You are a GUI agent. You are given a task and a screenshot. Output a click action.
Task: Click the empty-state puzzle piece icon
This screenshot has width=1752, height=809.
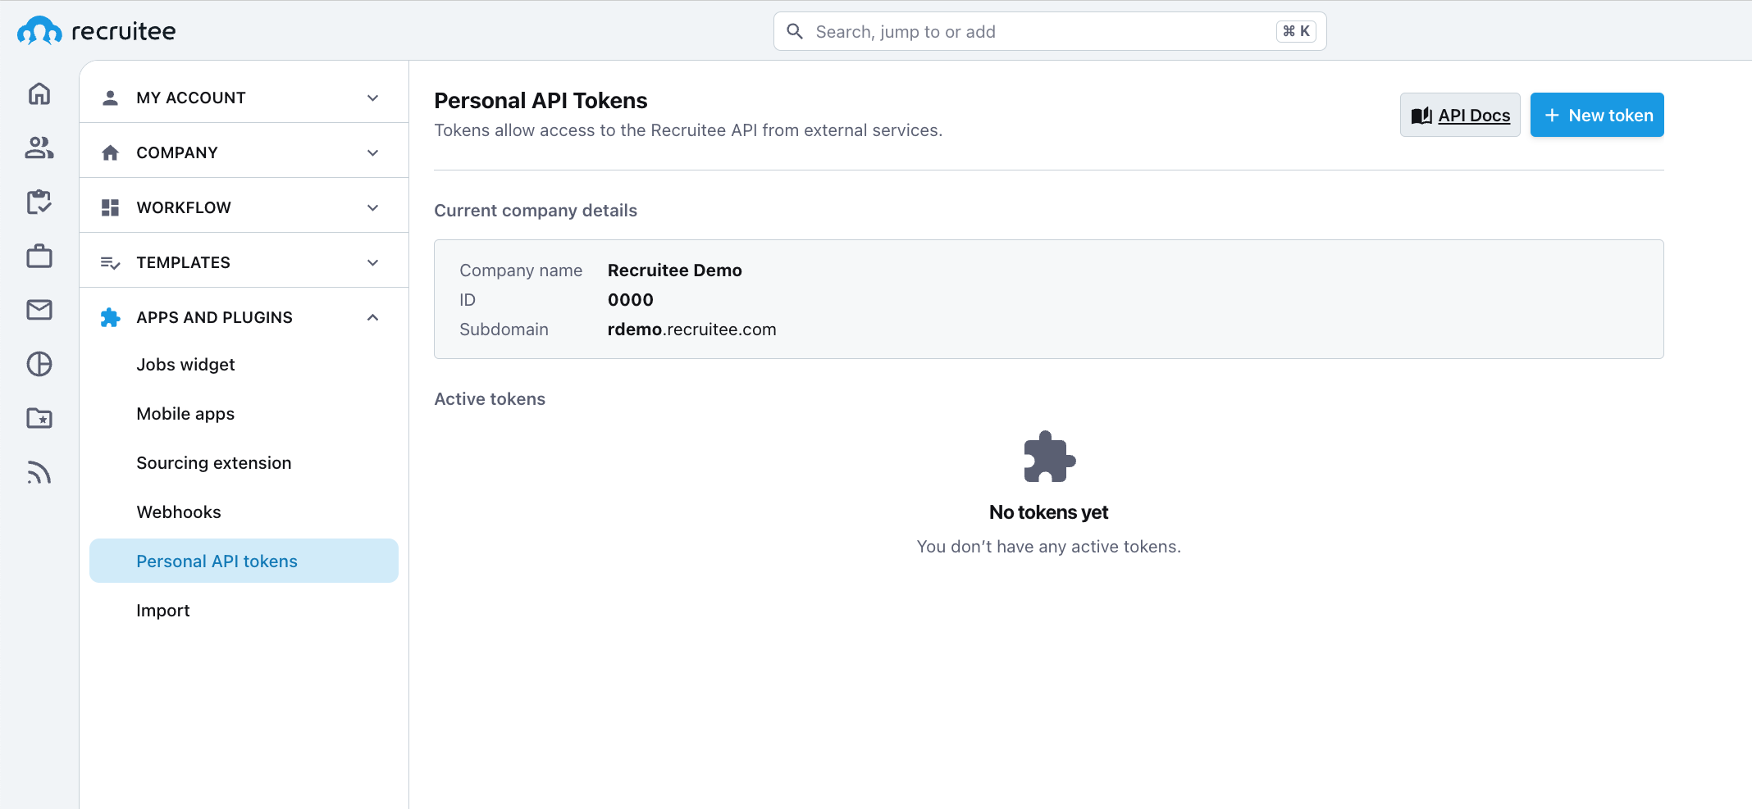point(1049,457)
